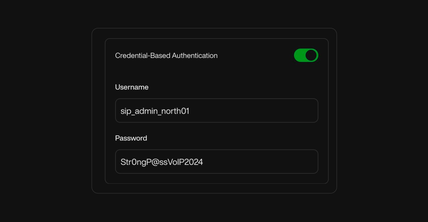
Task: Click the circular knob inside the toggle
Action: coord(311,55)
